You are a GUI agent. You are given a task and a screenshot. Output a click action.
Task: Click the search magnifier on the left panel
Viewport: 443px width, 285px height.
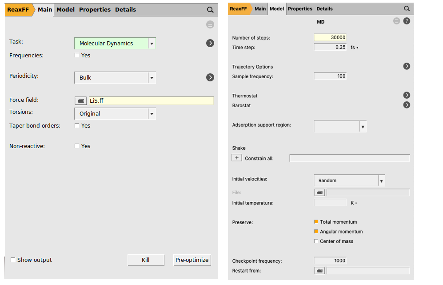click(x=210, y=9)
